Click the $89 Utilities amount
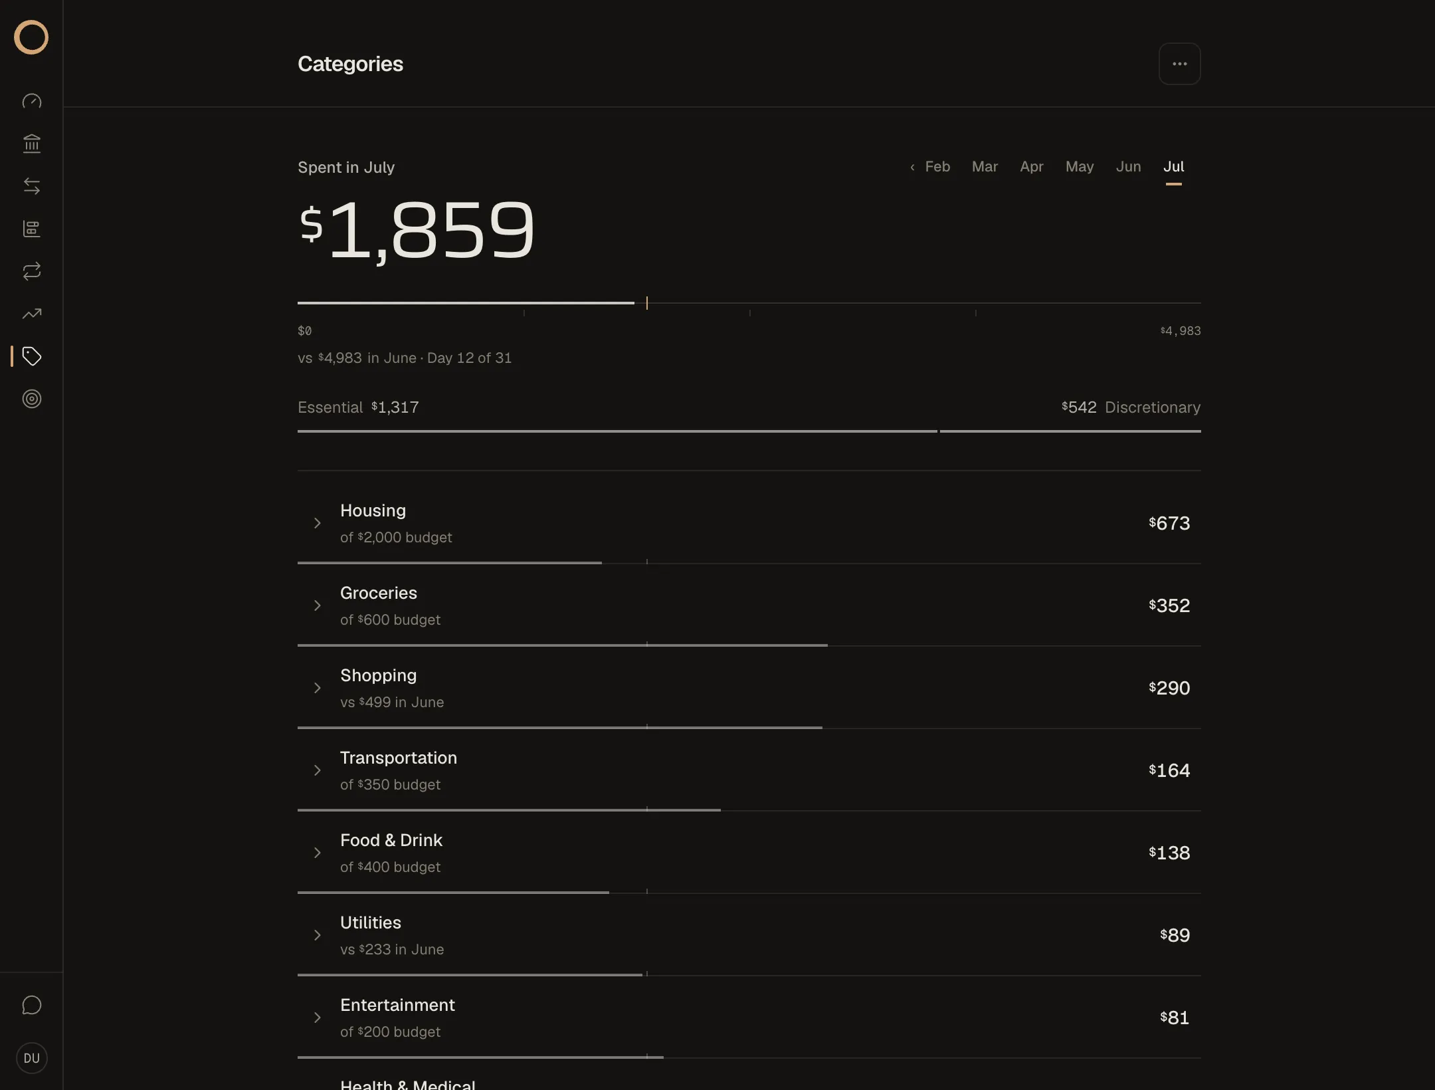 [1175, 935]
